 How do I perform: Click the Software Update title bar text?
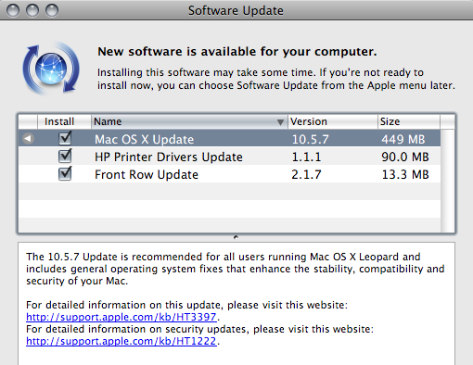[236, 10]
